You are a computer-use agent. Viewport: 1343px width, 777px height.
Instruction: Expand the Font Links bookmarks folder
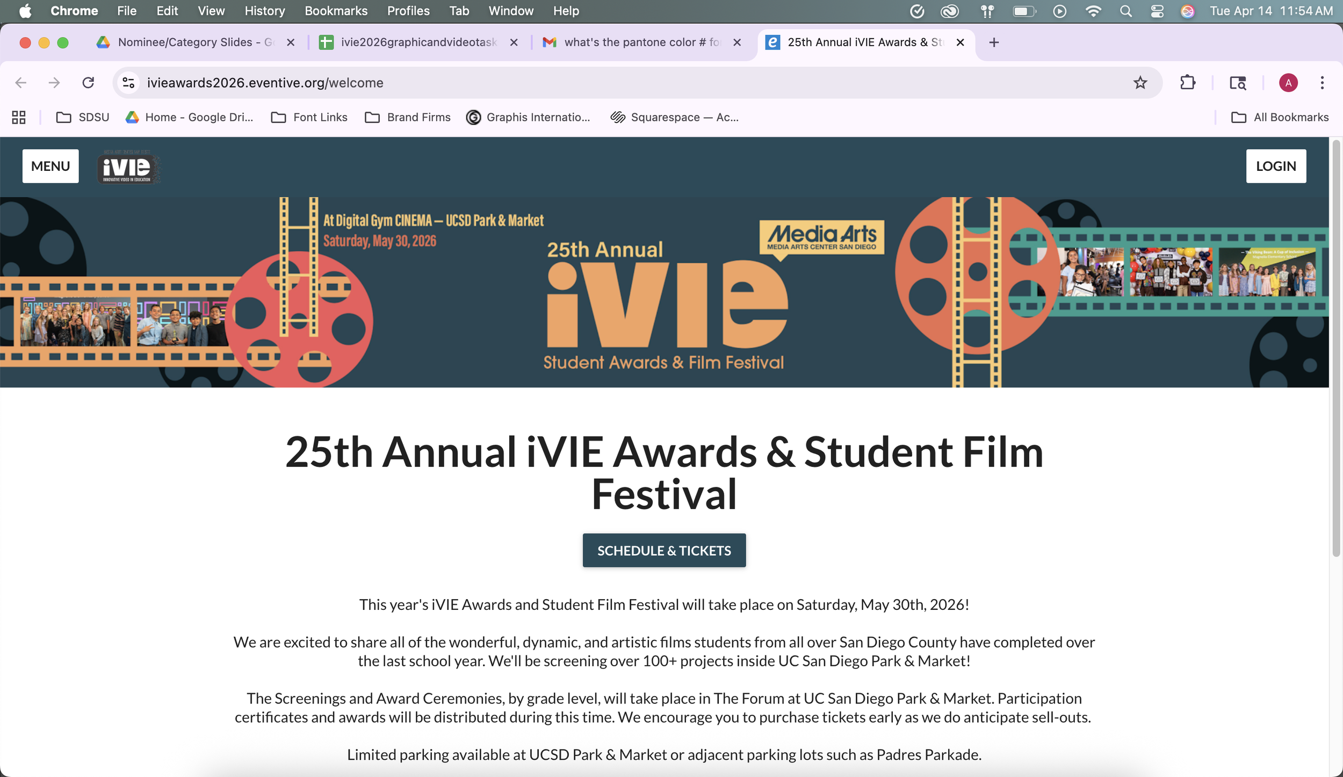tap(309, 117)
